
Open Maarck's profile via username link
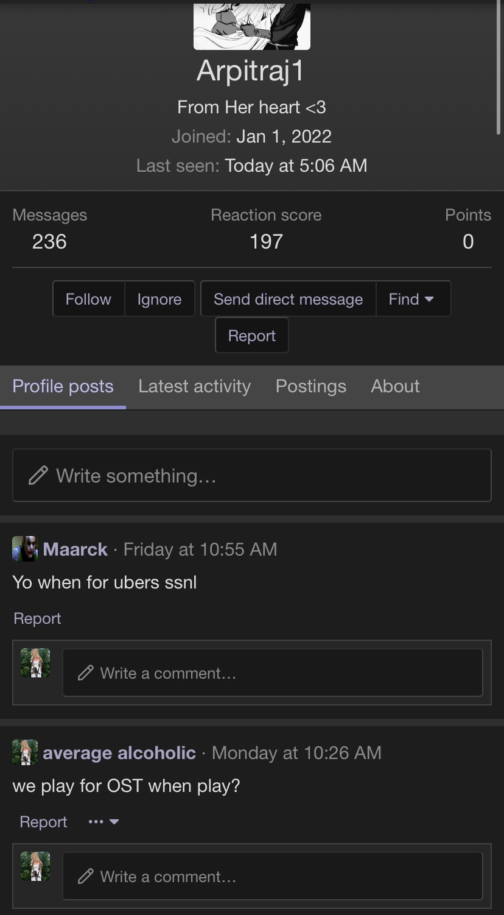click(75, 549)
